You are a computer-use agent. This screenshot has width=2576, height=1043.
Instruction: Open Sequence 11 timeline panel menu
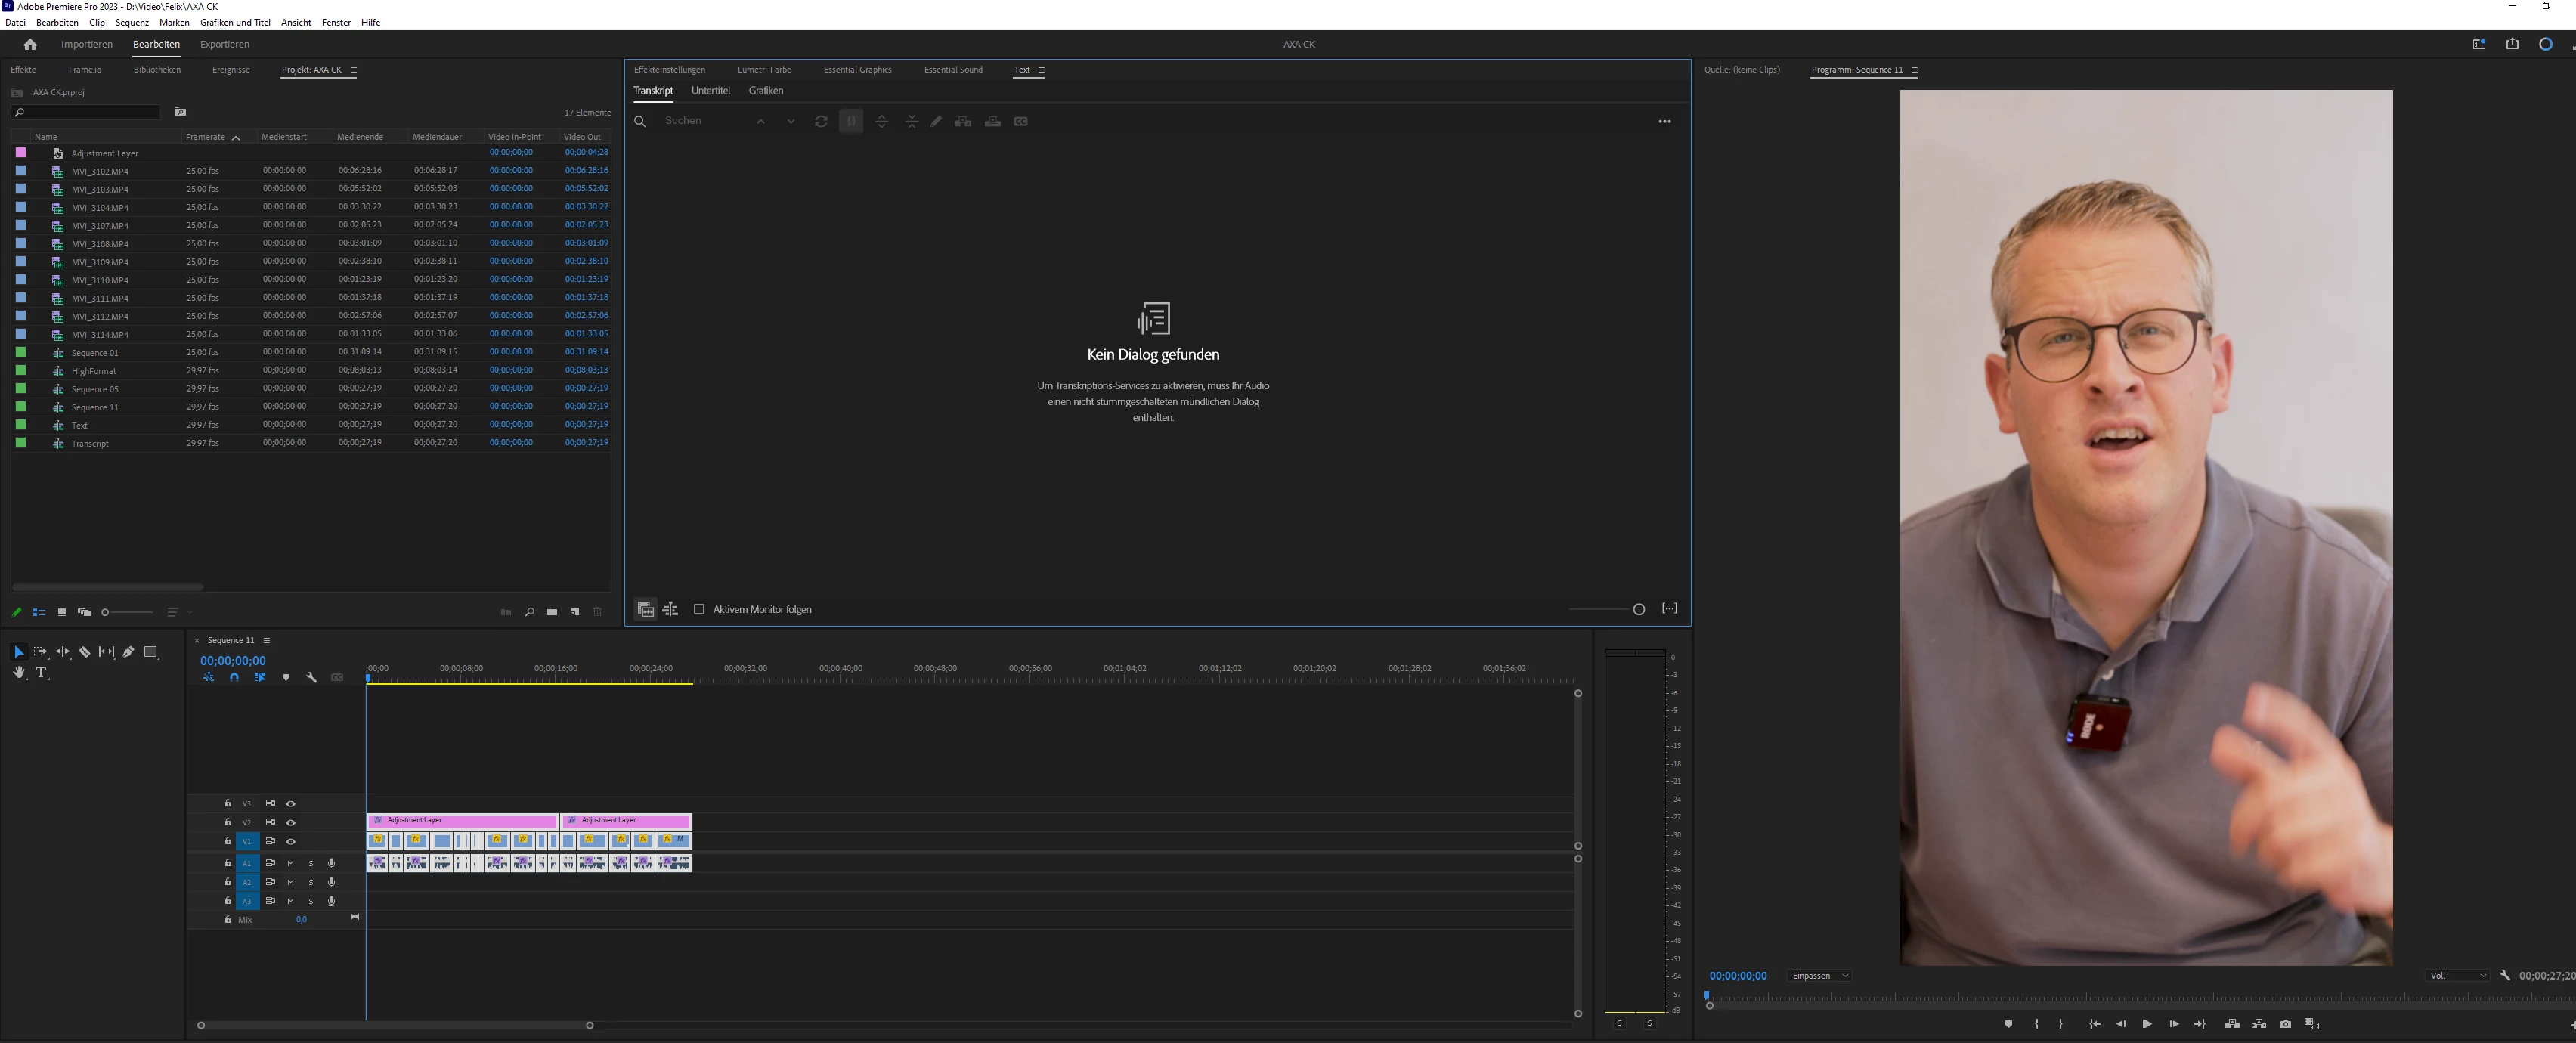(x=267, y=641)
